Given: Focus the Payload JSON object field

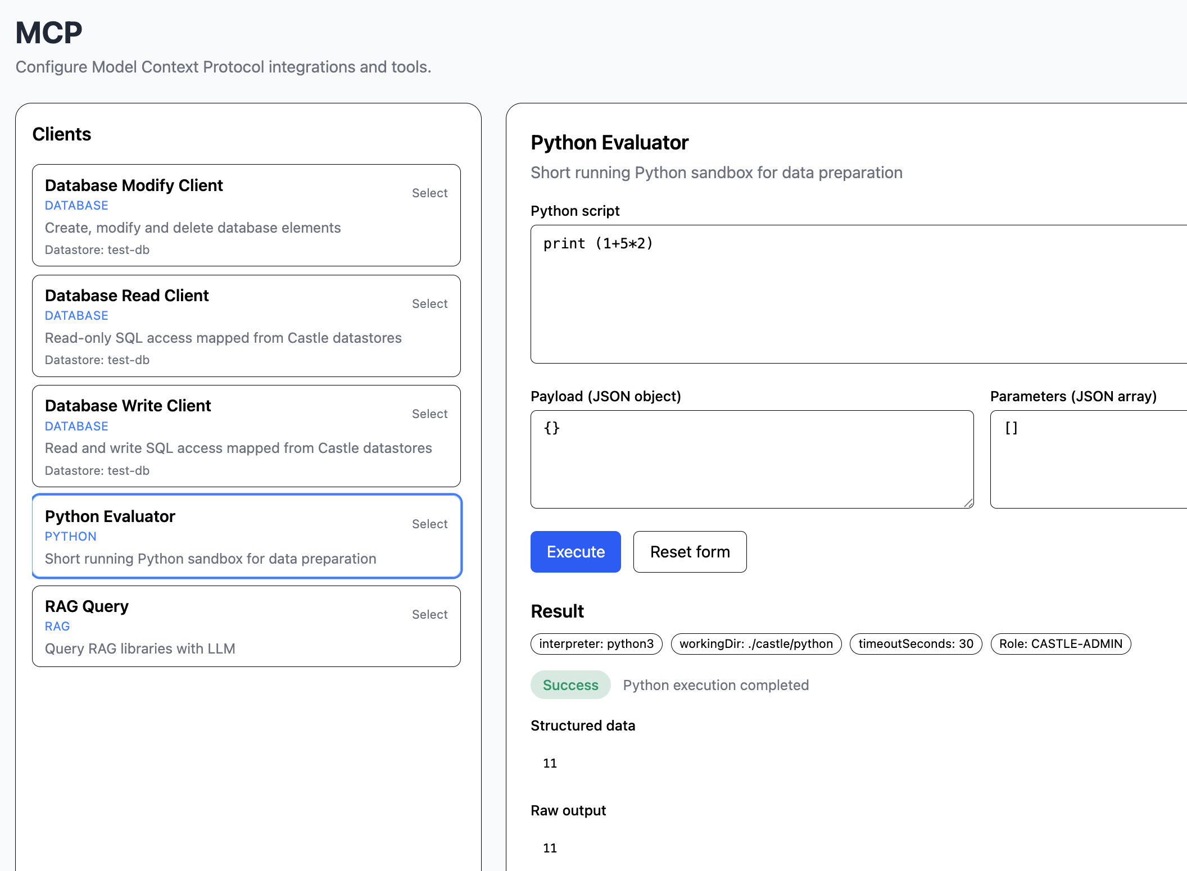Looking at the screenshot, I should coord(751,459).
